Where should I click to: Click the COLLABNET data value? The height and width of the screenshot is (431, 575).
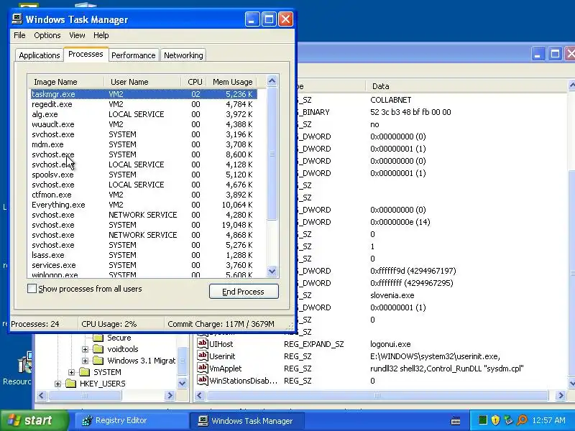tap(390, 100)
